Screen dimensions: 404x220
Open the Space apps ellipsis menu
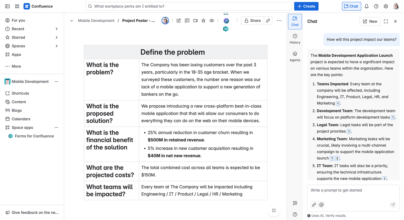click(56, 128)
